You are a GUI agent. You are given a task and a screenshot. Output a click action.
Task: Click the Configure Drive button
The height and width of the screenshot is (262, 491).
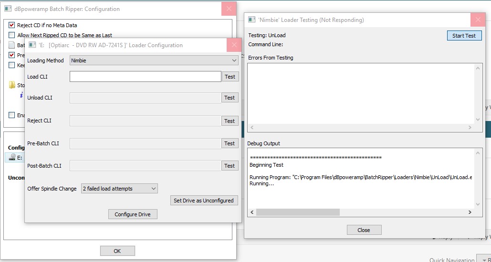pos(133,214)
